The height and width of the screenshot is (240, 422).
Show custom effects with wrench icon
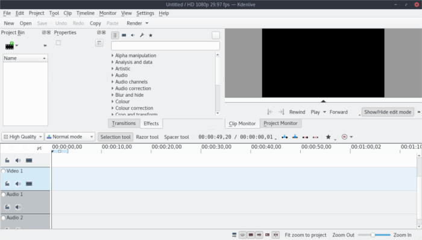(x=142, y=35)
